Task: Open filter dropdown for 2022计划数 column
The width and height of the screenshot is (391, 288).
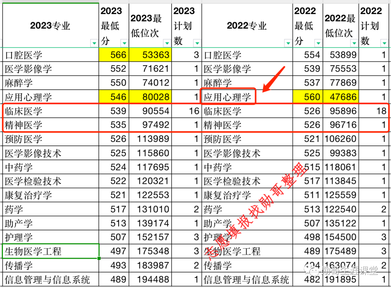Action: coord(384,43)
